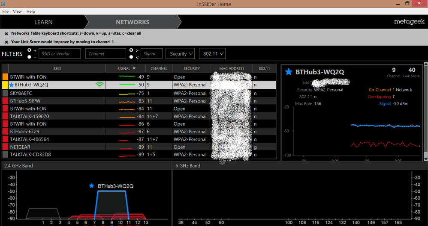Click the SSID or Vendor filter field
428x226 pixels.
point(60,53)
